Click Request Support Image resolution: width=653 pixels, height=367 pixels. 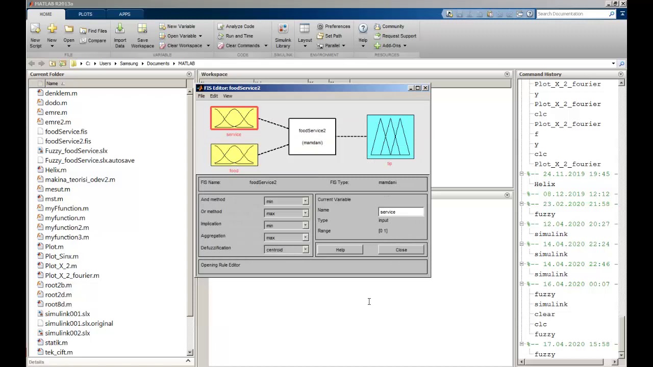(x=395, y=36)
